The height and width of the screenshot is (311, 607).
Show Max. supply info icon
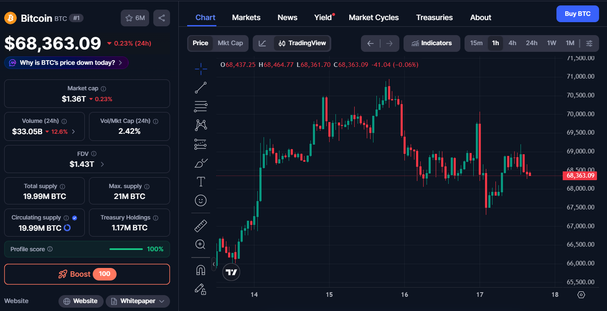coord(147,186)
